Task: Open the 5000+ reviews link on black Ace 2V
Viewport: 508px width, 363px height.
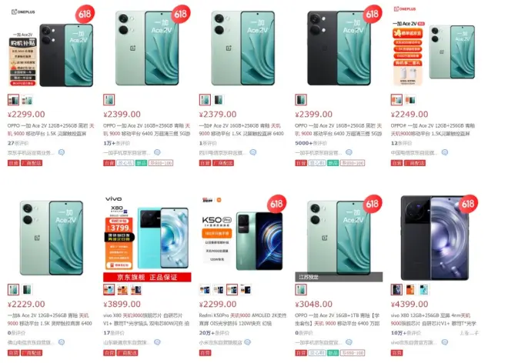Action: [x=310, y=143]
